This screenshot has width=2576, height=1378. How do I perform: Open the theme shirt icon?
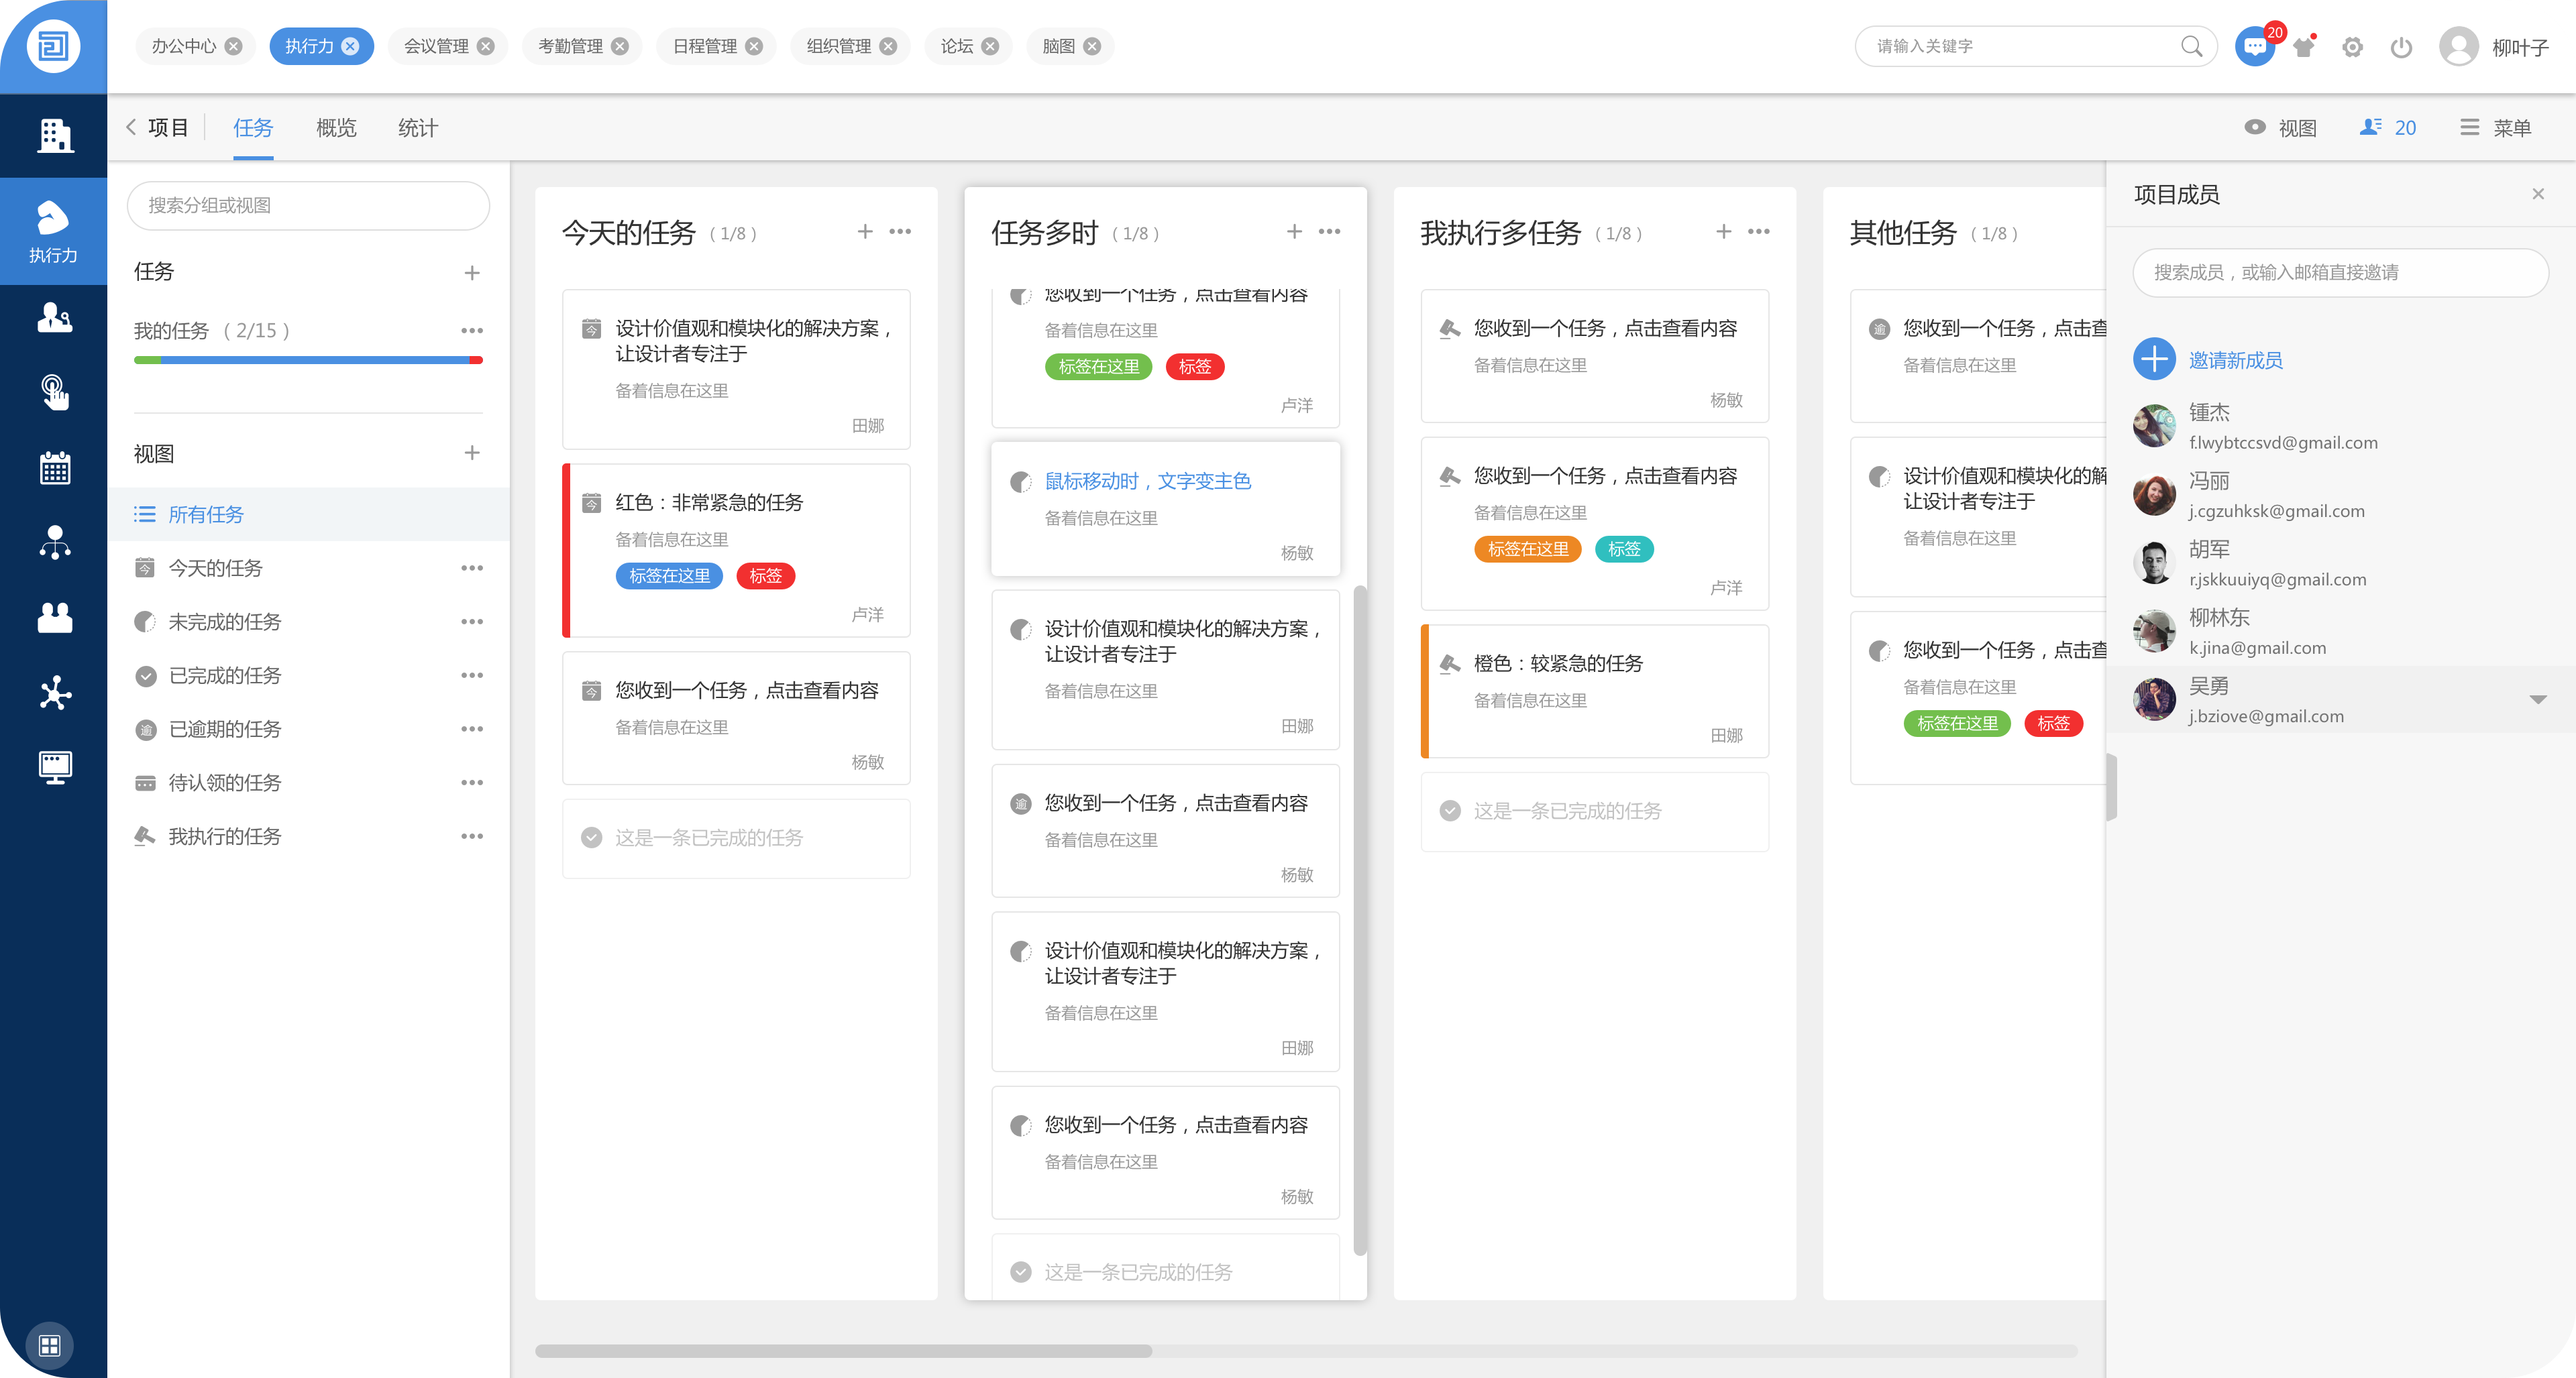point(2304,46)
